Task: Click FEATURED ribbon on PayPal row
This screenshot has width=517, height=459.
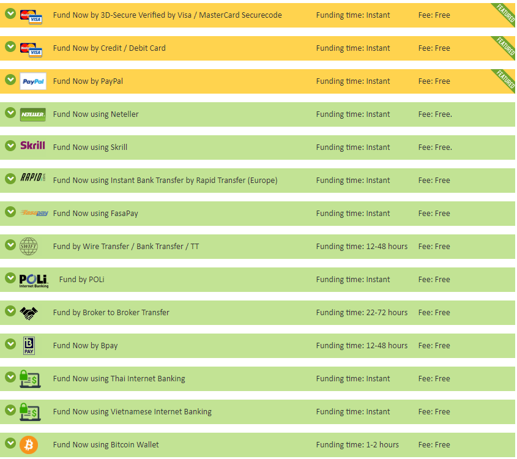Action: click(505, 79)
